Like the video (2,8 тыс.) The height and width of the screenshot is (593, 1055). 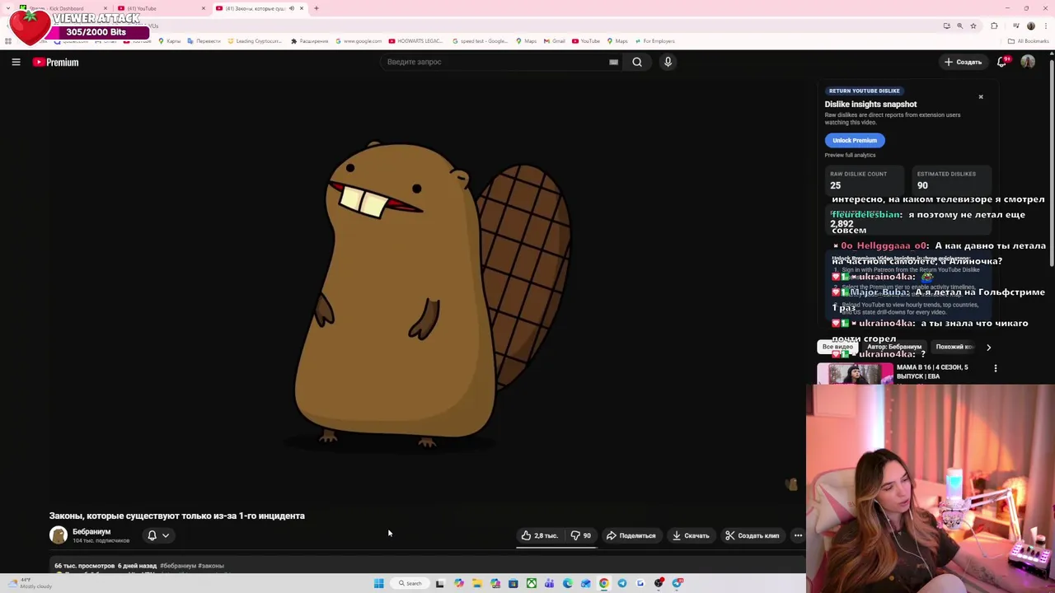tap(540, 535)
